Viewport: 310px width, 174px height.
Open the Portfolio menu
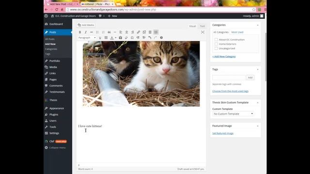(x=55, y=61)
